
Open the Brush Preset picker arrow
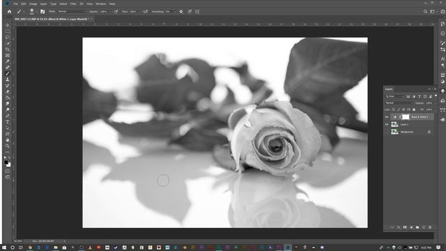tap(36, 12)
